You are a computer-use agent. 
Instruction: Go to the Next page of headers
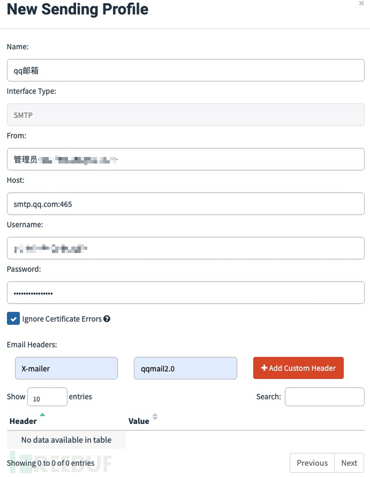pos(349,463)
